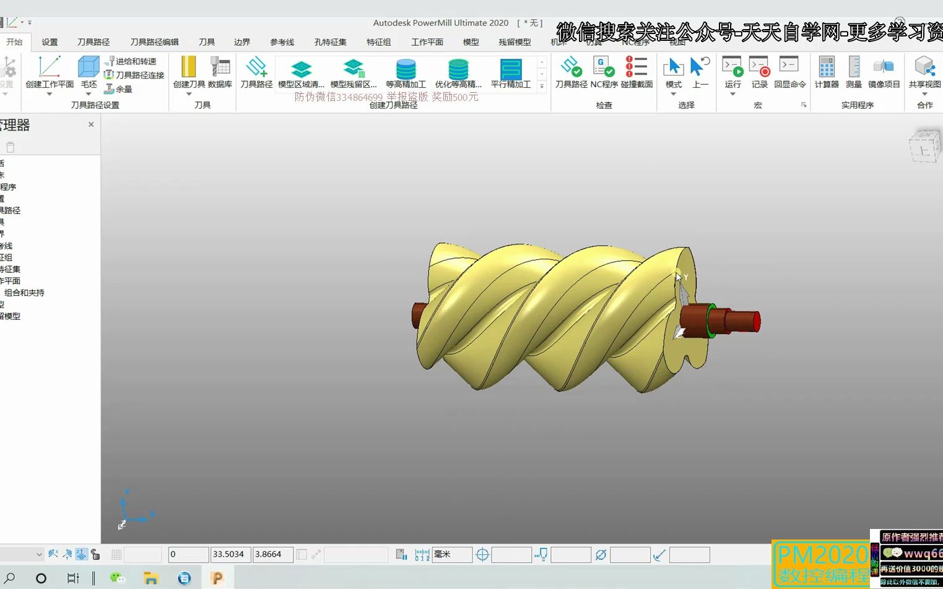Toggle the status bar lock icon

coord(95,554)
